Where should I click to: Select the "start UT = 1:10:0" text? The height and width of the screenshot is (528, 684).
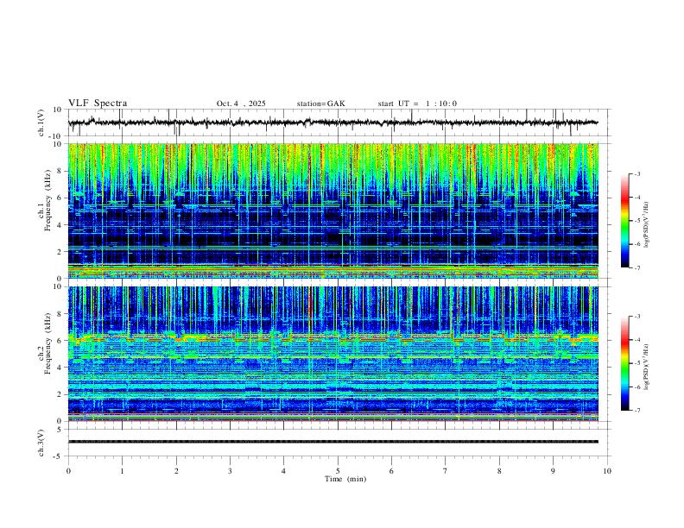(417, 104)
